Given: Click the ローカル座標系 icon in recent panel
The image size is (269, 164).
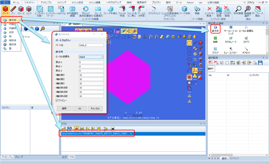Looking at the screenshot, I should [246, 27].
